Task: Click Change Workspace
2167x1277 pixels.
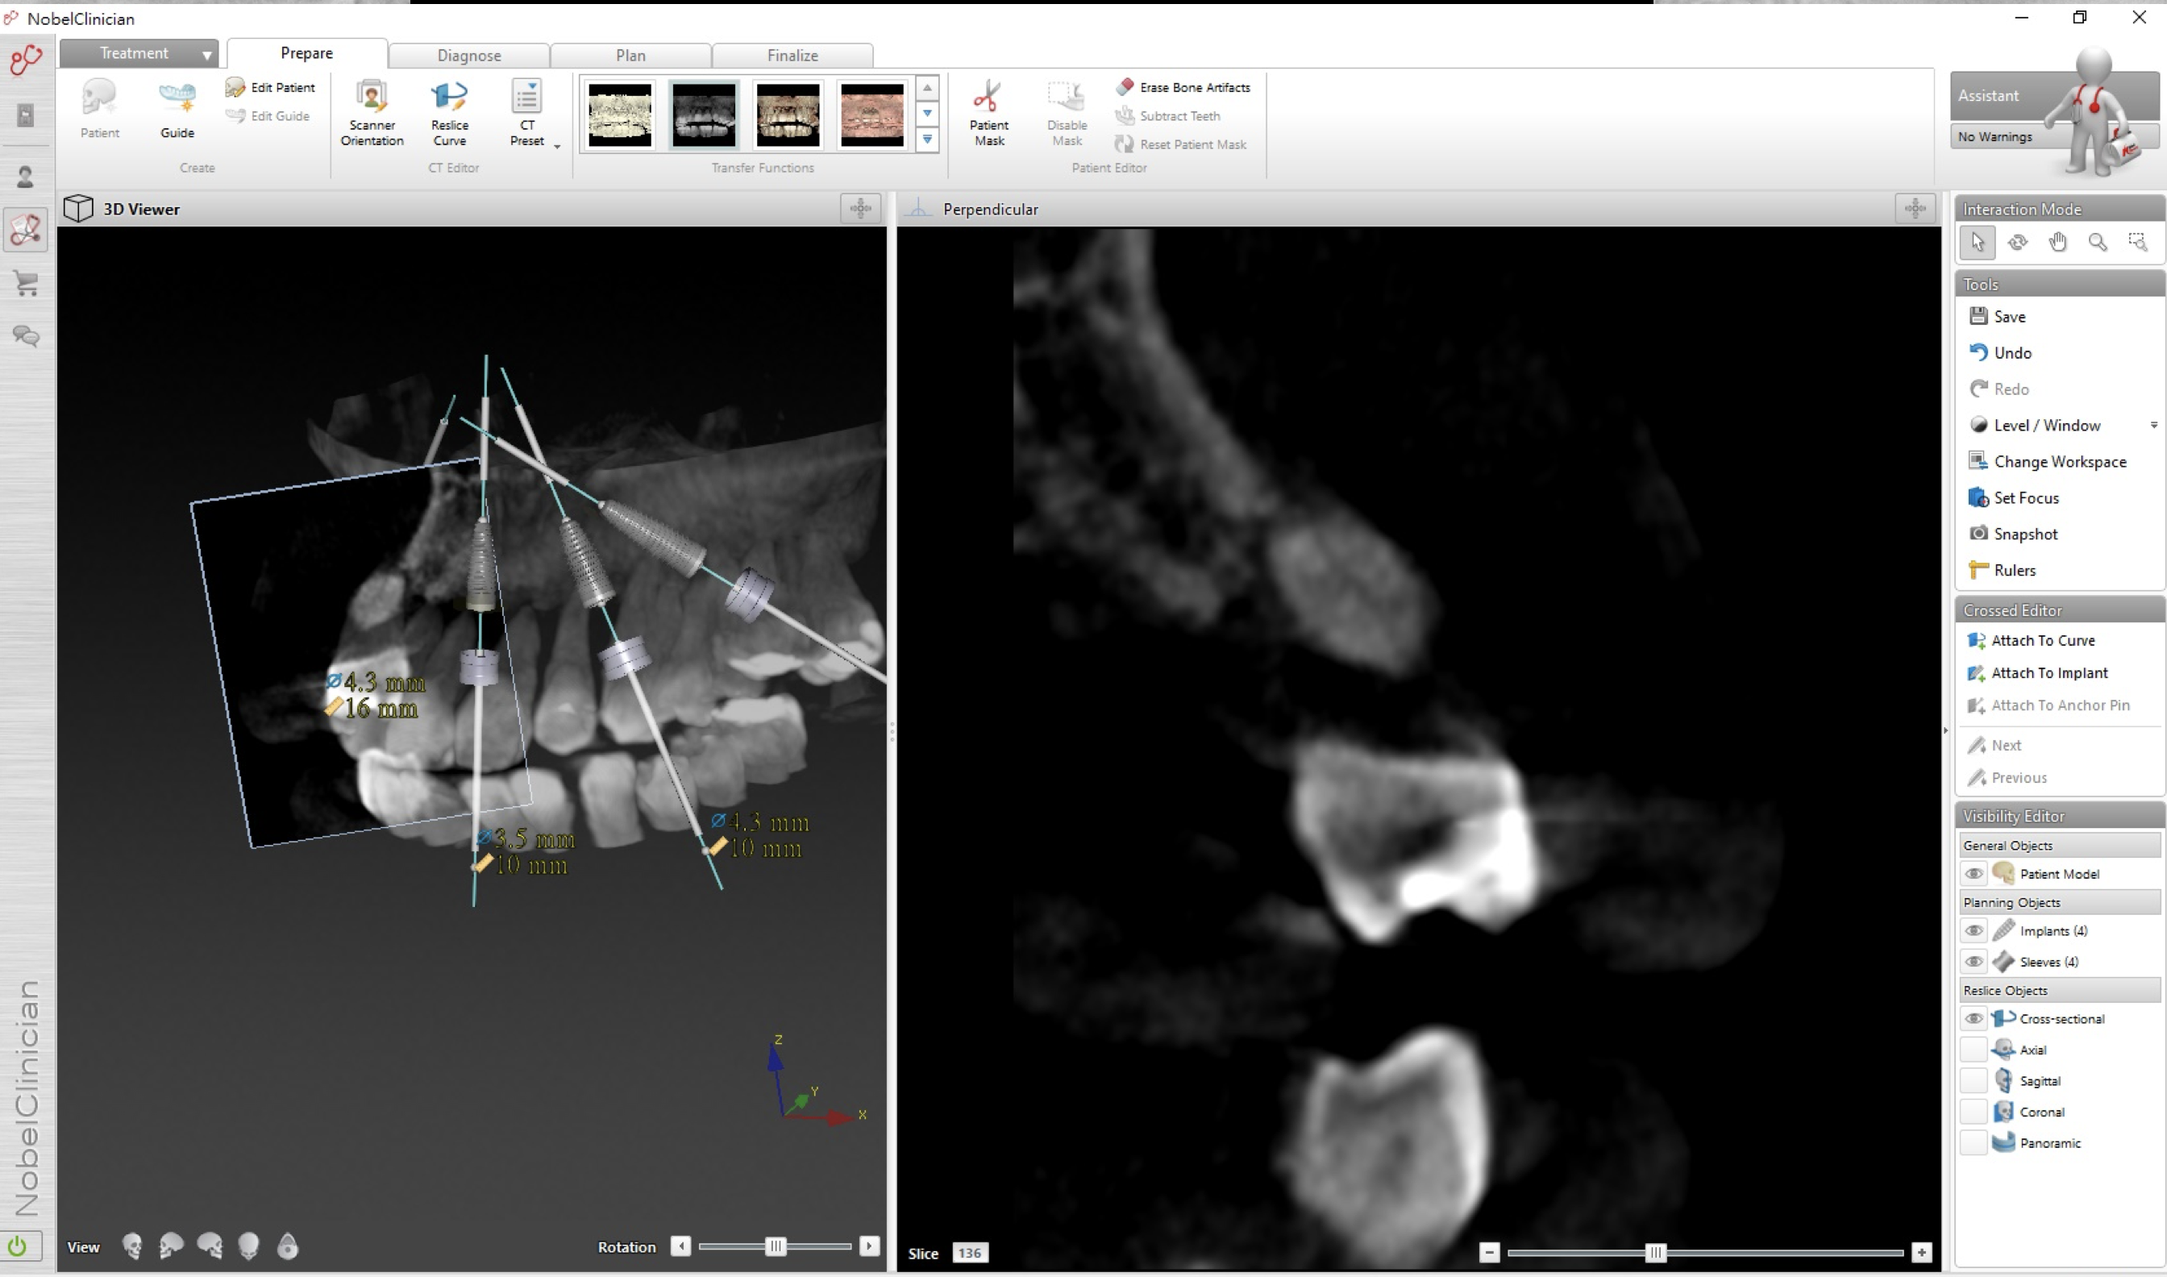Action: [2048, 461]
